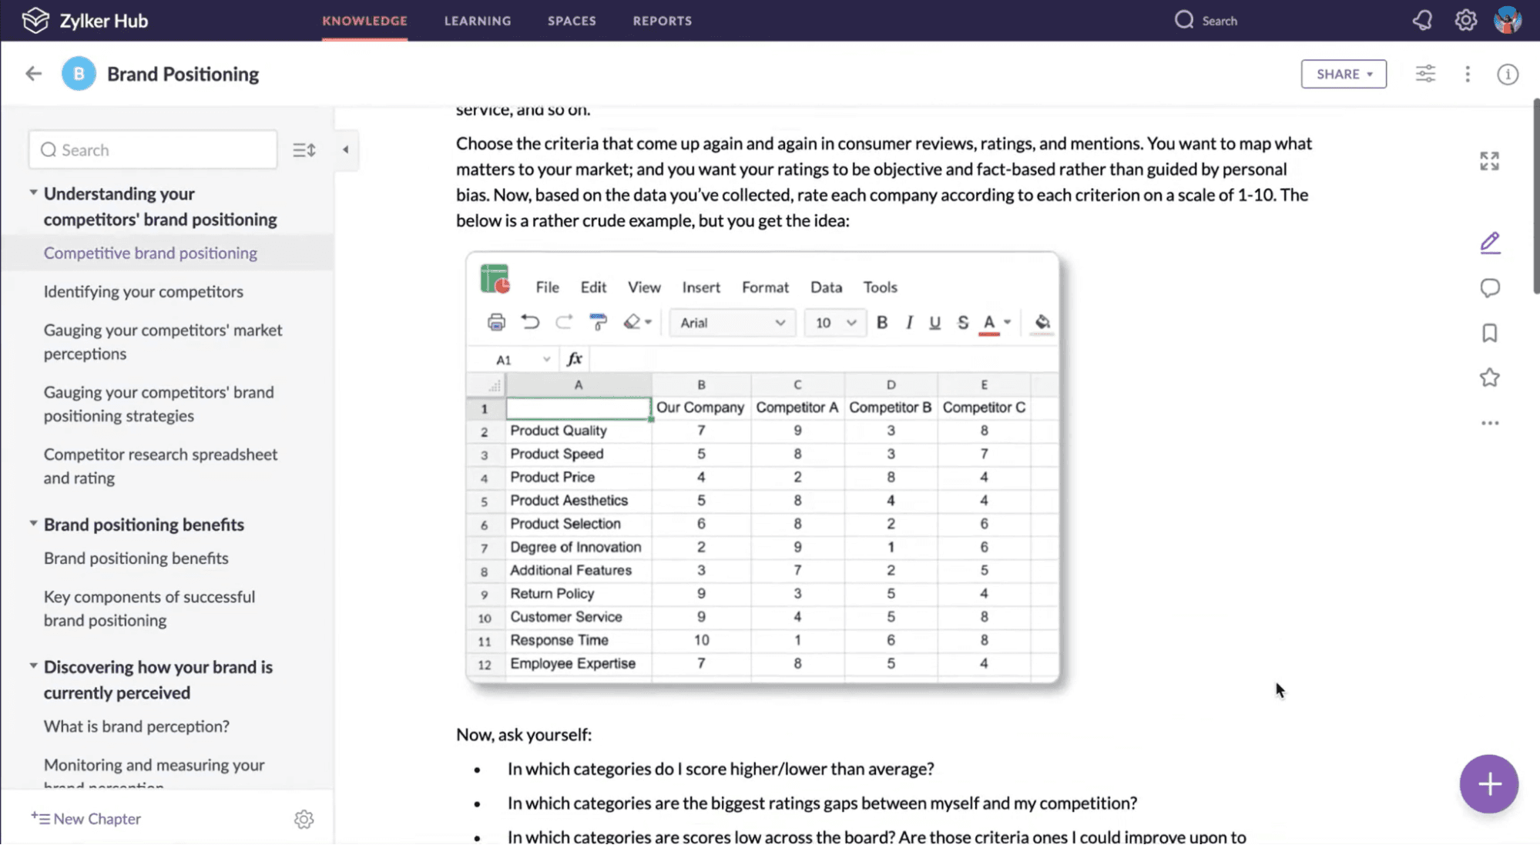1540x845 pixels.
Task: Select the KNOWLEDGE tab
Action: [364, 21]
